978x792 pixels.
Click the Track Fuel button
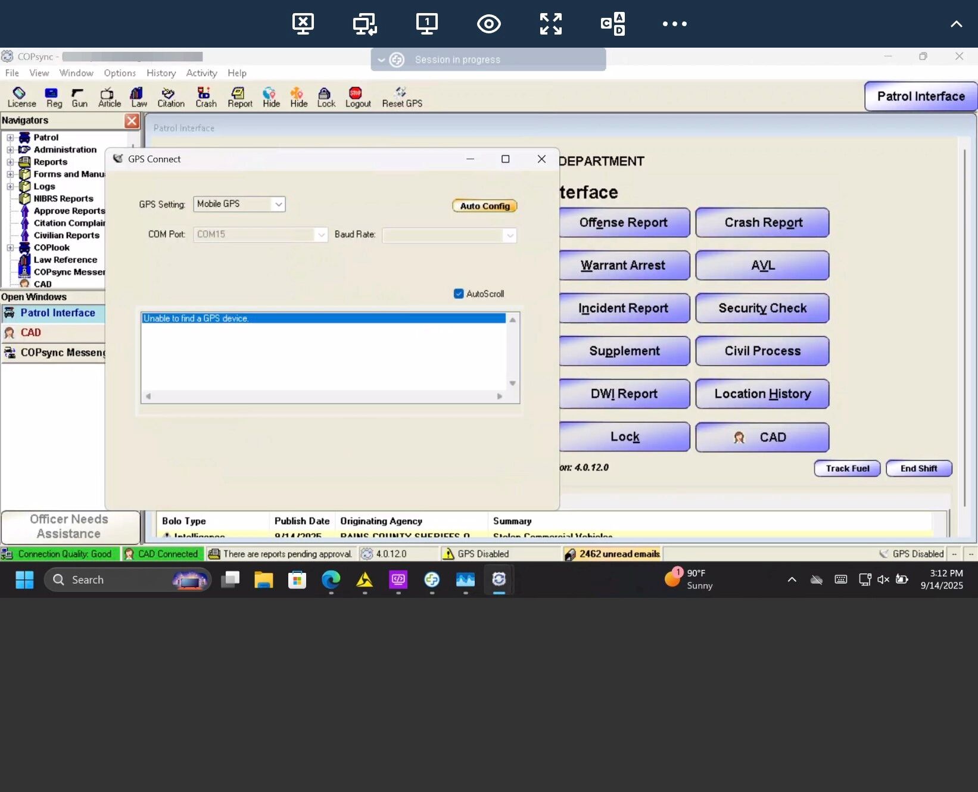(x=847, y=469)
